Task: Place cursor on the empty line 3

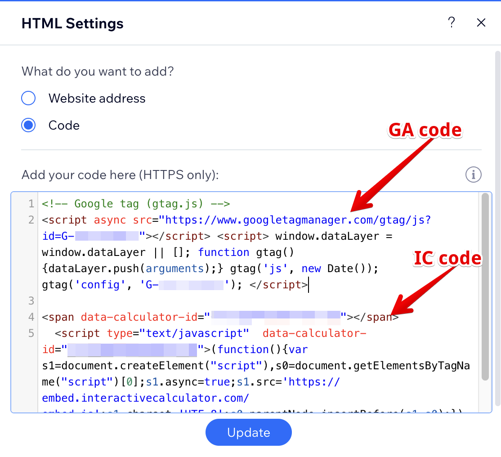Action: [180, 301]
